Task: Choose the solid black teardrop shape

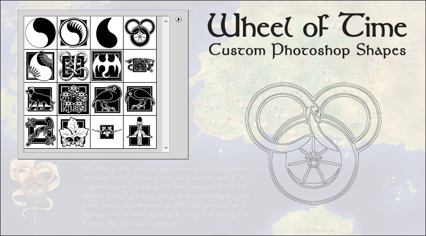Action: 107,33
